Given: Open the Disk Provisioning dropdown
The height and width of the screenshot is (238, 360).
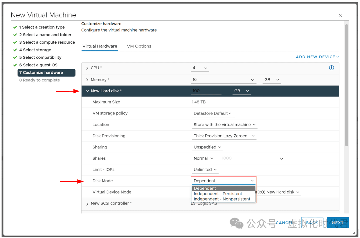Looking at the screenshot, I should pos(224,136).
